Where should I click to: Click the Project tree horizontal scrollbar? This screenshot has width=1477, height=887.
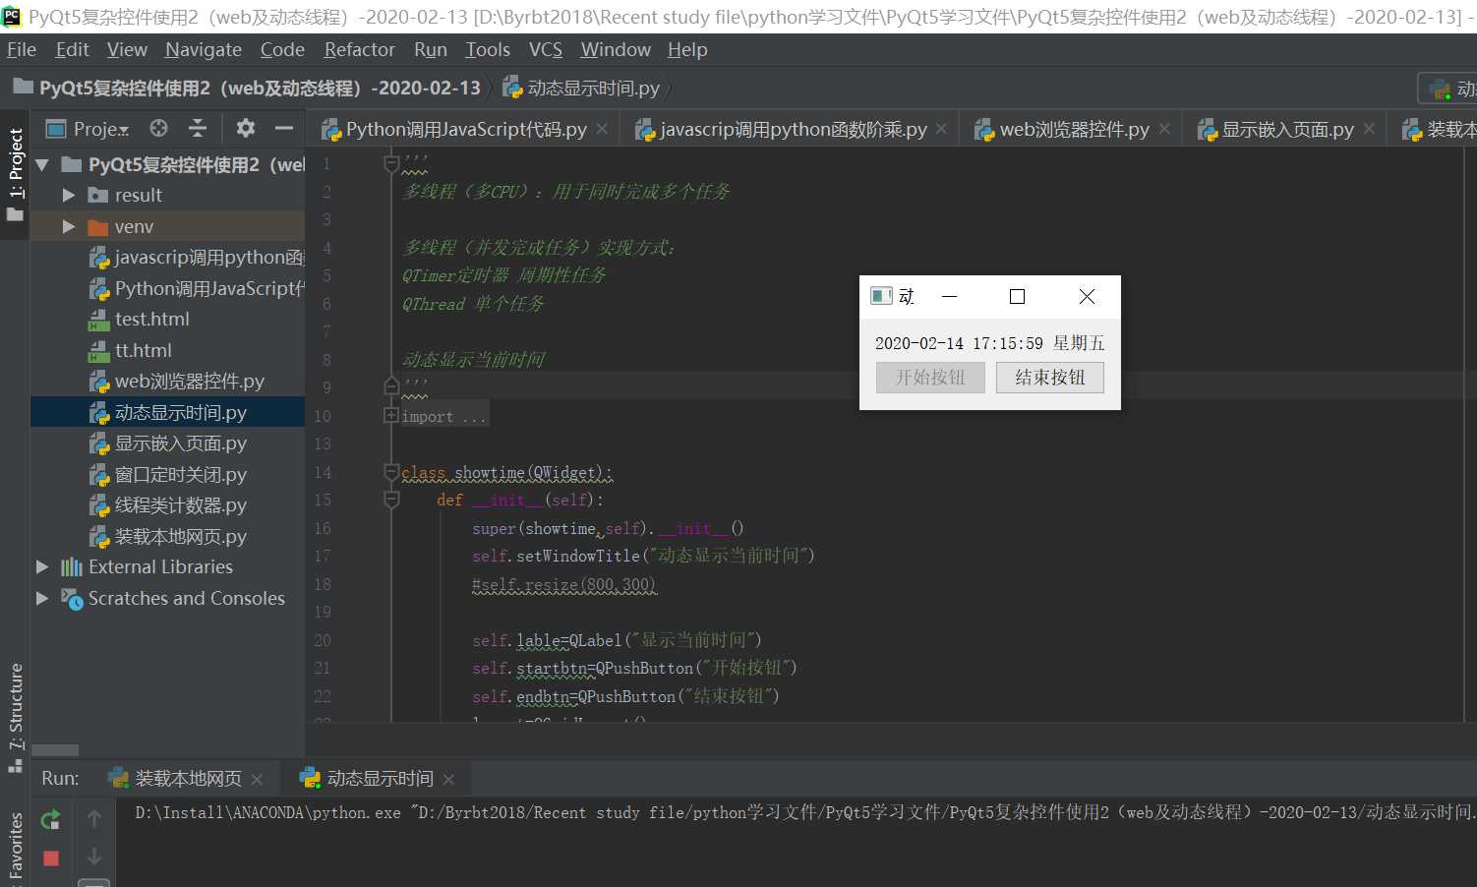[55, 750]
